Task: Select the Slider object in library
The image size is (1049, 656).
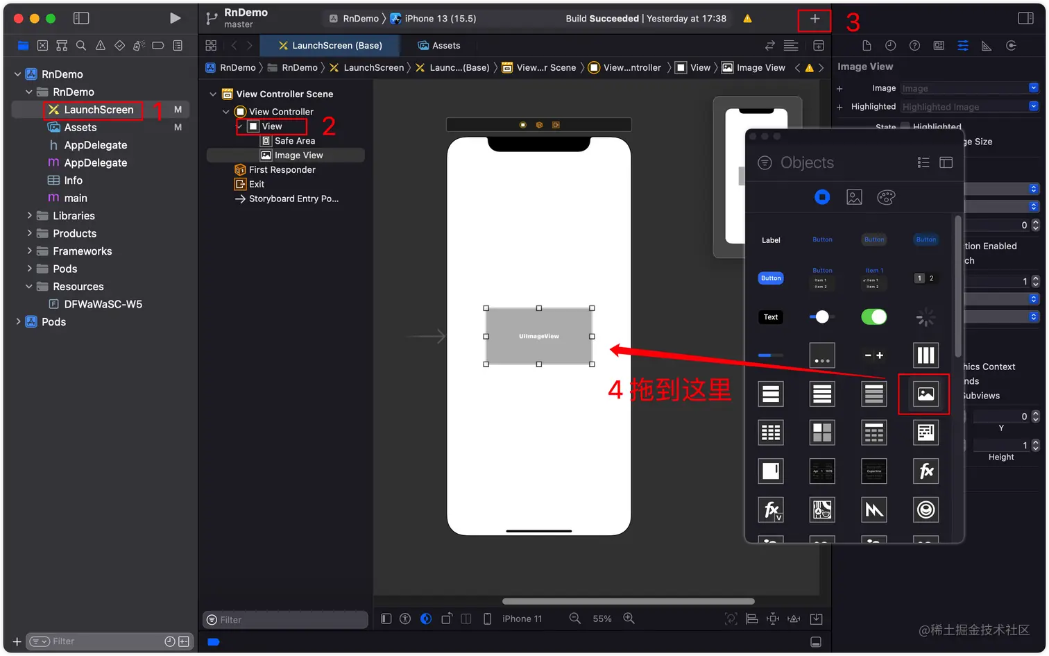Action: (x=822, y=317)
